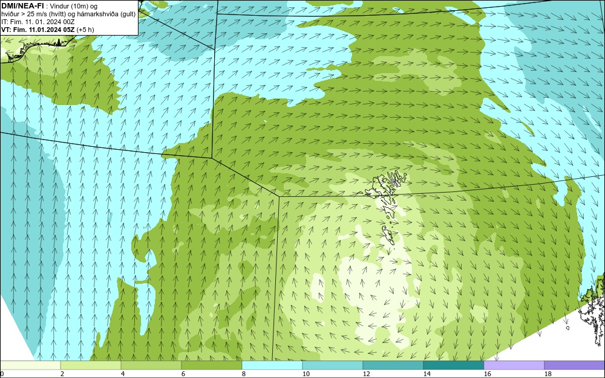Click the 'IT: Fim. 11. 01. 2024 00Z' line
This screenshot has width=605, height=378.
(38, 22)
